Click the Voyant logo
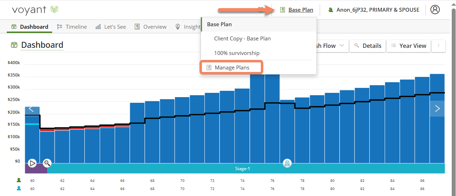This screenshot has height=196, width=456. [x=35, y=10]
